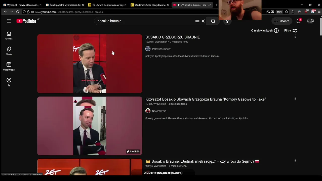Switch to Waldemar Żurek zdecydował tab
The image size is (322, 181).
pos(150,5)
